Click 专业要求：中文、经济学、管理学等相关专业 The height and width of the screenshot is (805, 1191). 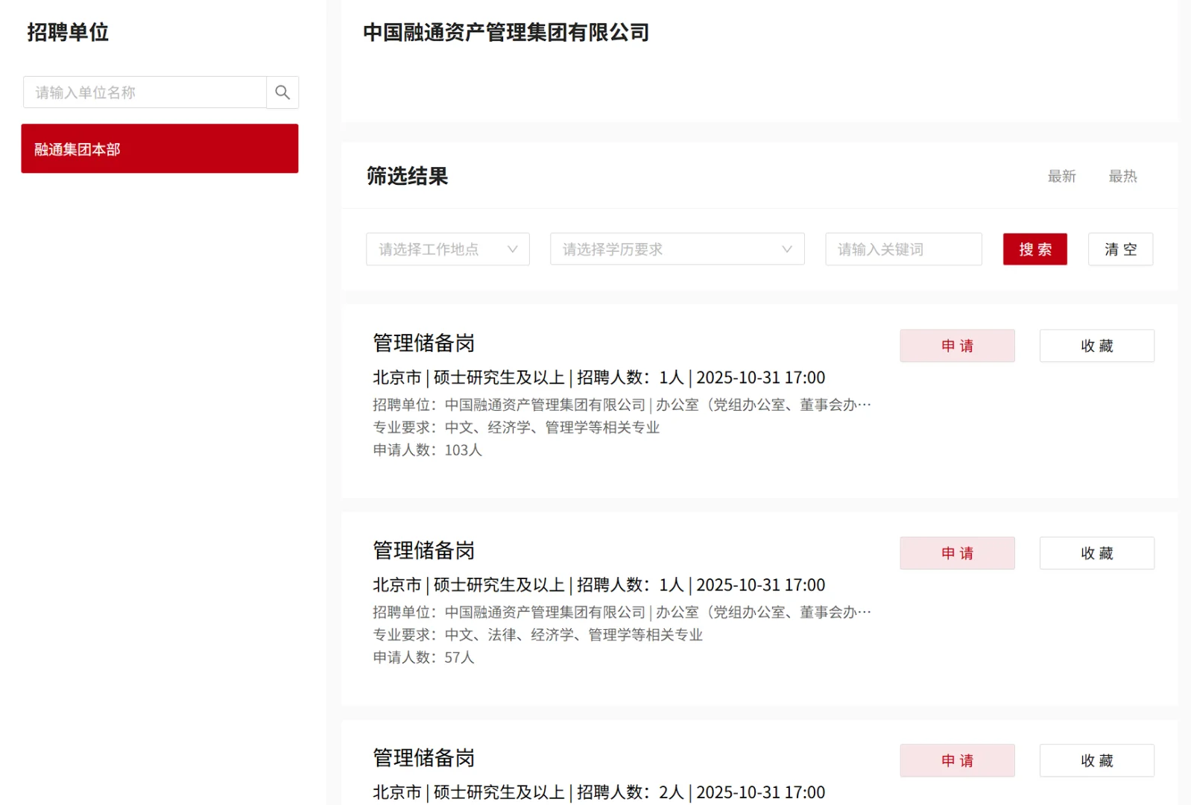click(x=516, y=427)
